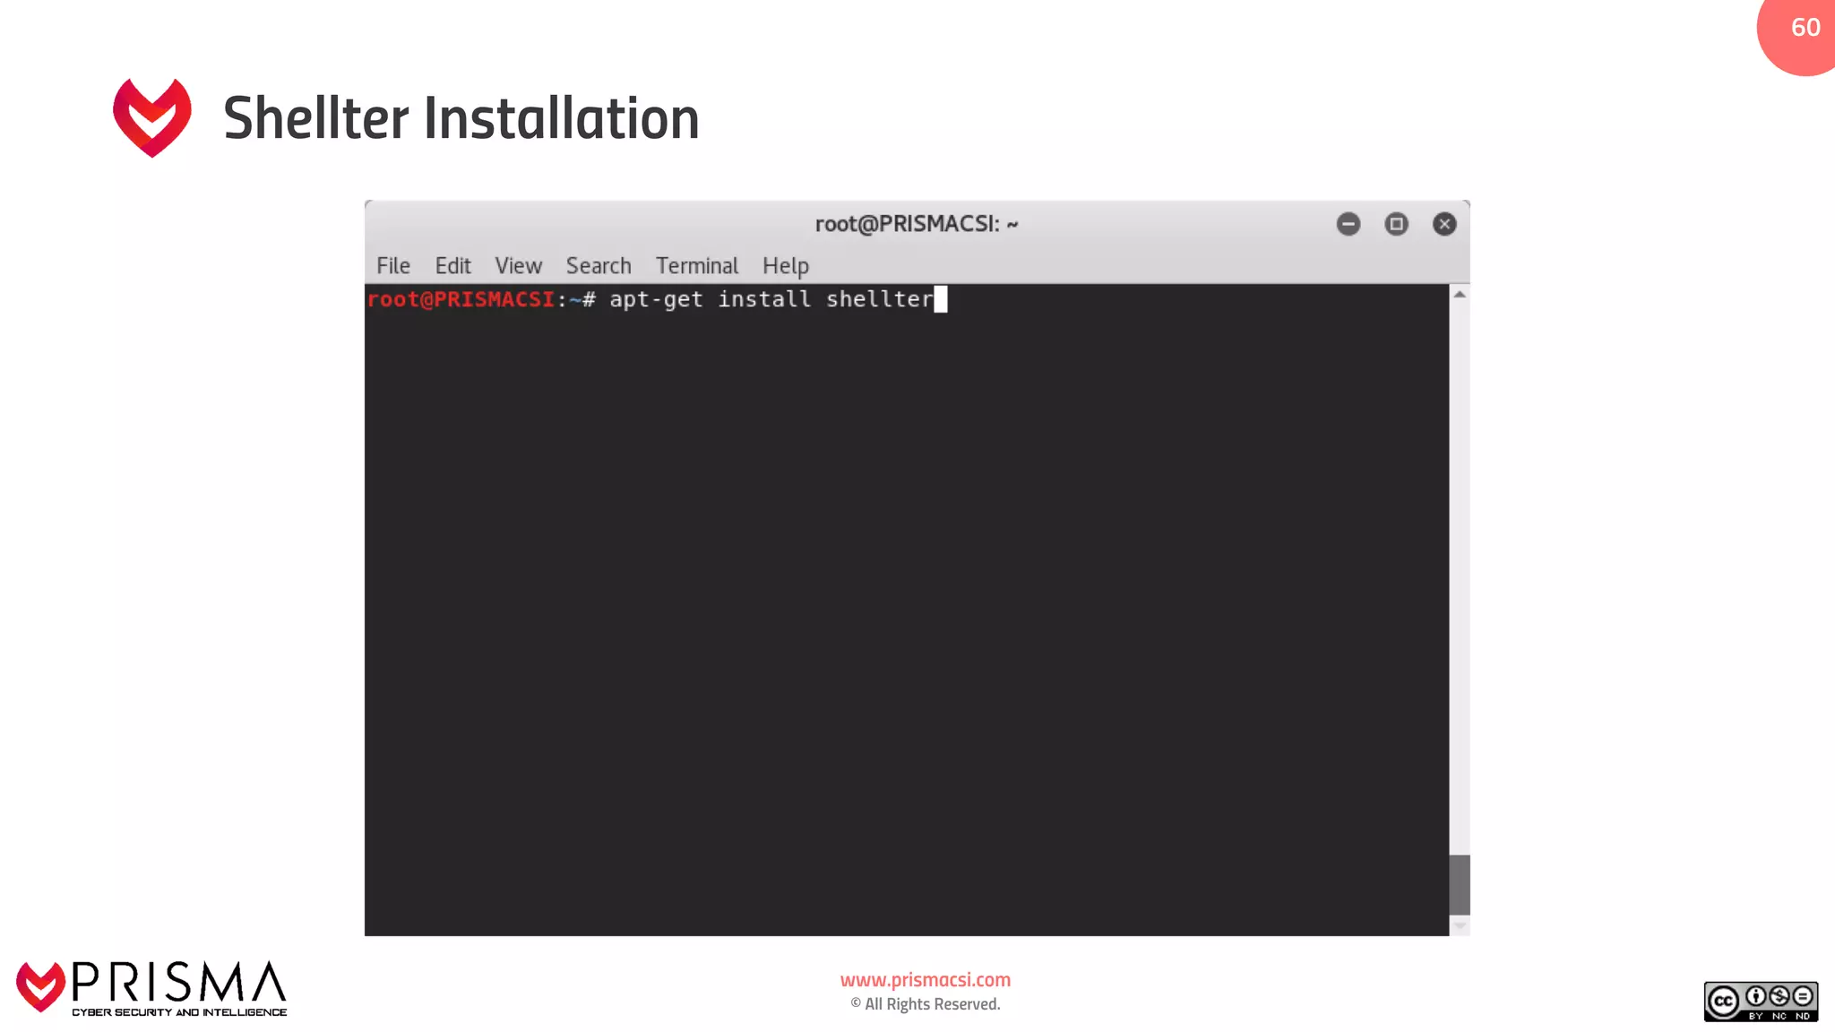
Task: Open the Terminal menu
Action: point(696,266)
